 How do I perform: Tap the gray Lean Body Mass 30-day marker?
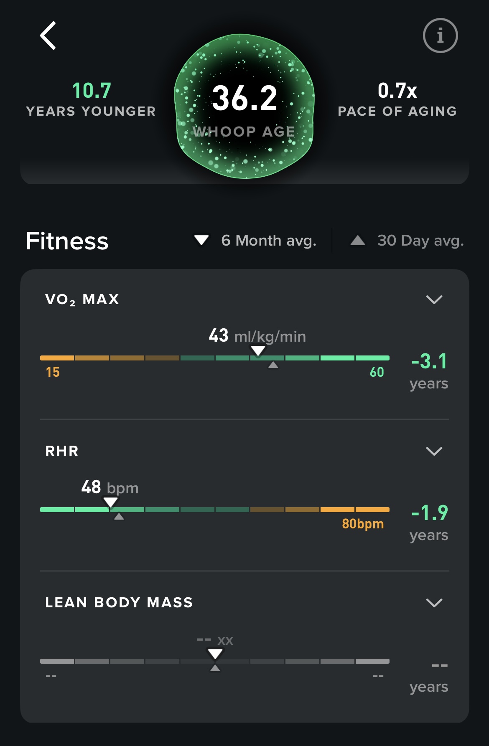pos(215,669)
